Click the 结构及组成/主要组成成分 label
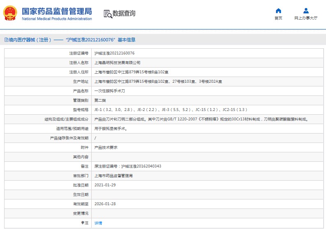 click(67, 119)
